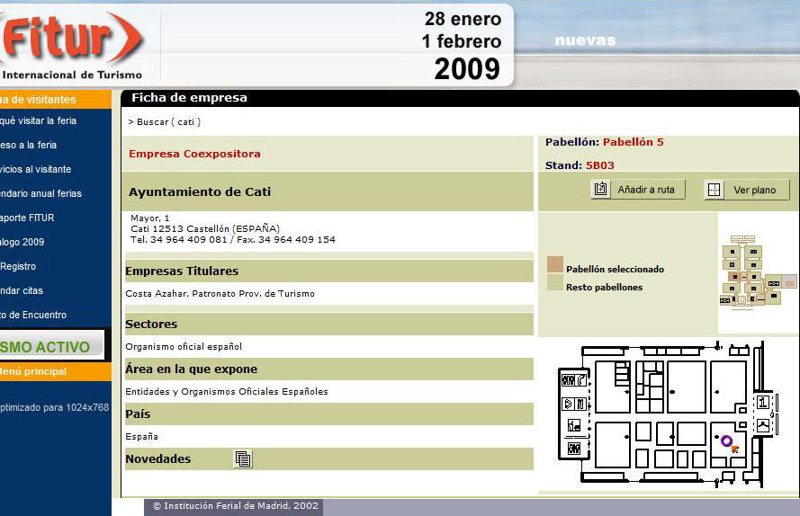Click the Fitur logo

[71, 46]
